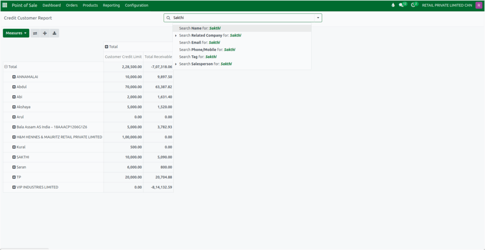Open the Products menu

click(x=90, y=5)
